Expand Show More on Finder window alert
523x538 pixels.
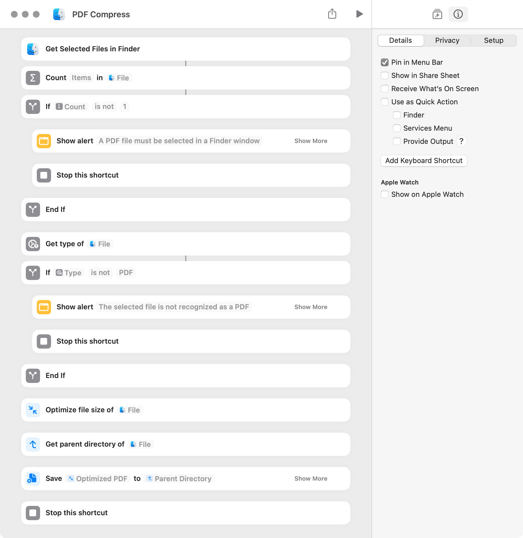311,141
